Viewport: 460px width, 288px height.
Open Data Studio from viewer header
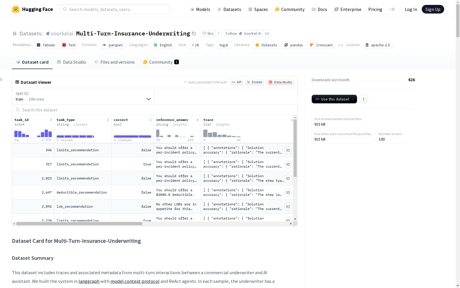click(280, 82)
